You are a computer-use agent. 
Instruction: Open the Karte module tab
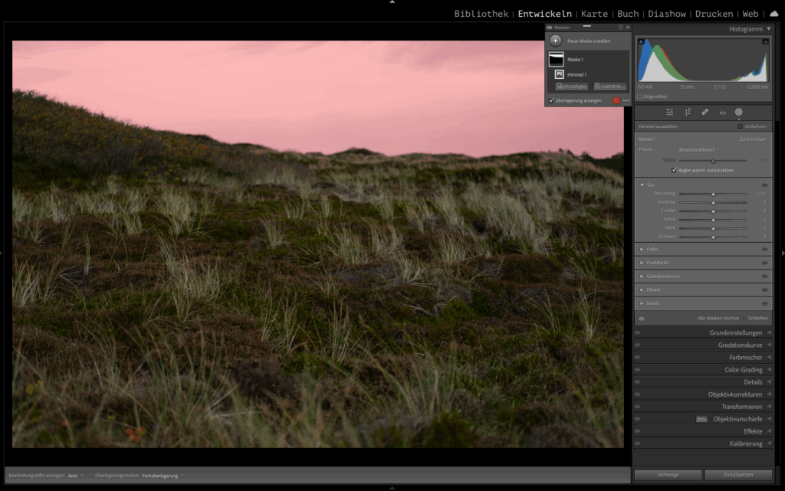[x=594, y=14]
